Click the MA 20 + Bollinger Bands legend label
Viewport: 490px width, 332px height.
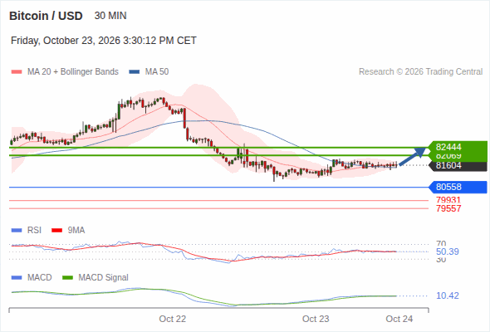tap(73, 72)
